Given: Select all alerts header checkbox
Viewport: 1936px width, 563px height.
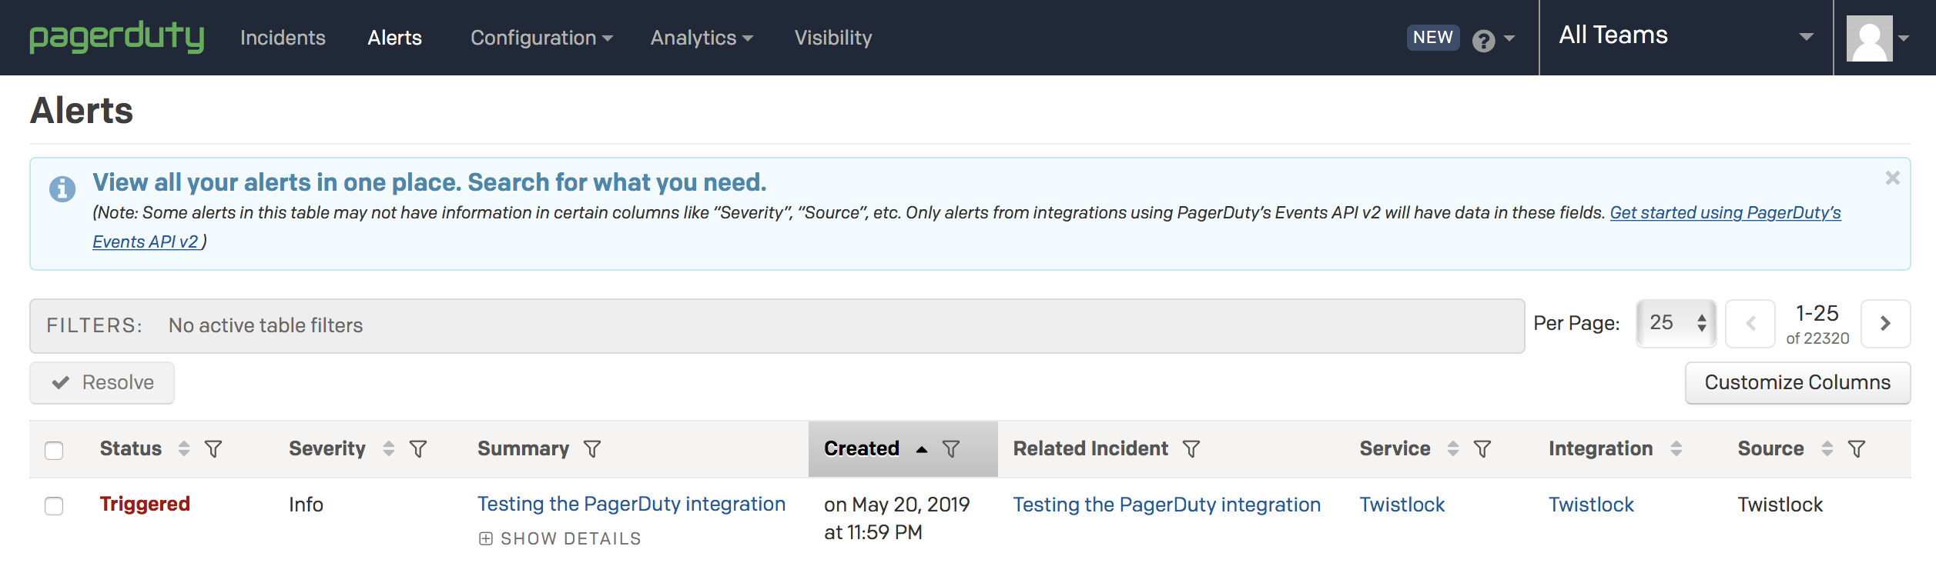Looking at the screenshot, I should 54,450.
